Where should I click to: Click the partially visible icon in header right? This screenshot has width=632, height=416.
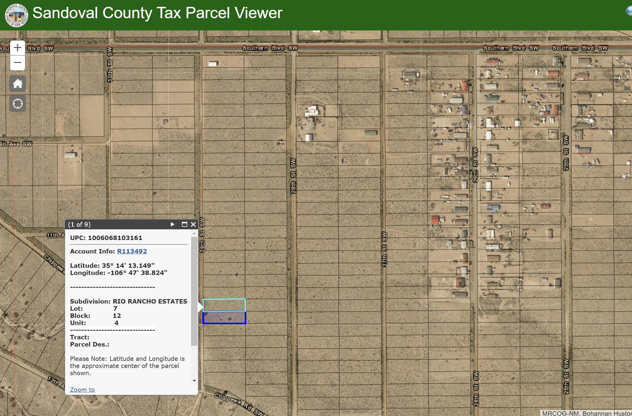pyautogui.click(x=629, y=11)
